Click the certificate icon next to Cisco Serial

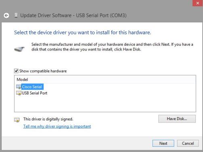click(x=19, y=87)
